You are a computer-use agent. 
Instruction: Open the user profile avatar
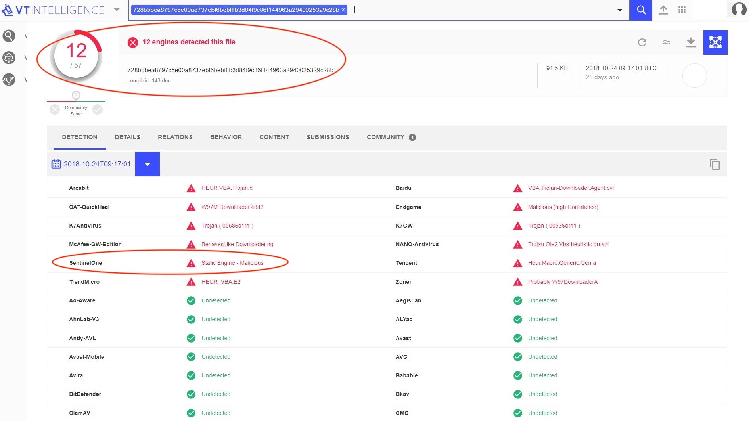pyautogui.click(x=739, y=9)
